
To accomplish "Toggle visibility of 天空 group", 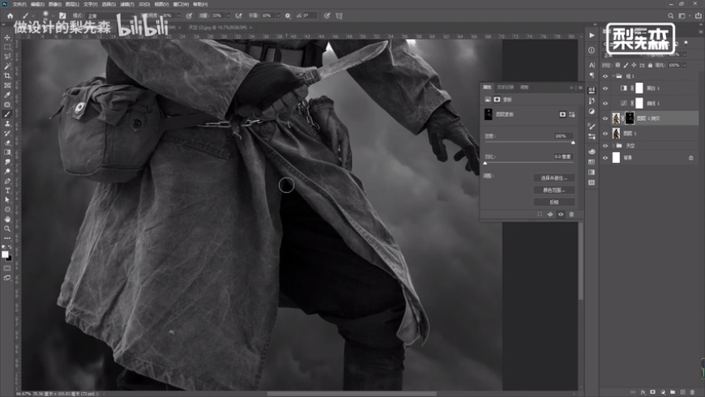I will (605, 146).
